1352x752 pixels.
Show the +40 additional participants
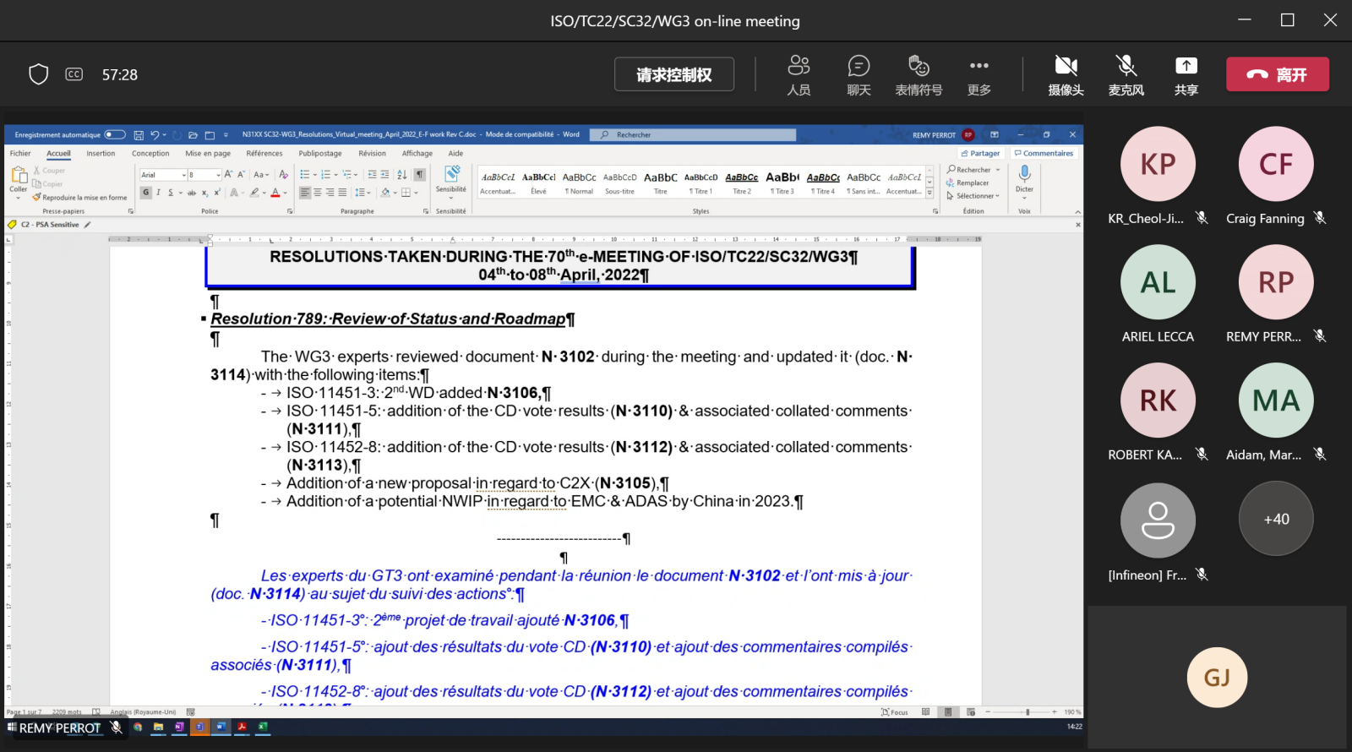(1276, 519)
